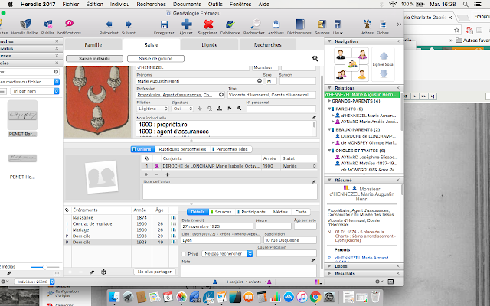
Task: Toggle the Privé checkbox
Action: point(184,254)
